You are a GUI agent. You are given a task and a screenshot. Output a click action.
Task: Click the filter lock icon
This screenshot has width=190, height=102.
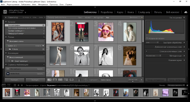click(142, 17)
